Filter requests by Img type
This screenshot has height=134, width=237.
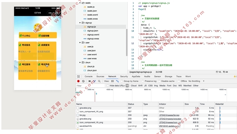[x=156, y=86]
